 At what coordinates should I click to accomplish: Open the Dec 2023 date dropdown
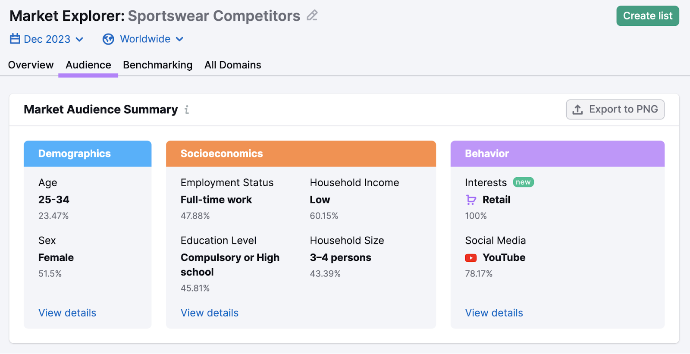(x=47, y=39)
